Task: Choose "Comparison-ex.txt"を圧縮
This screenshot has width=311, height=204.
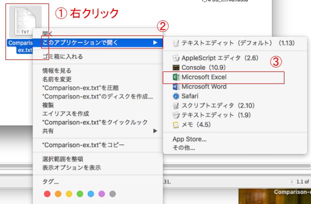Action: [98, 88]
